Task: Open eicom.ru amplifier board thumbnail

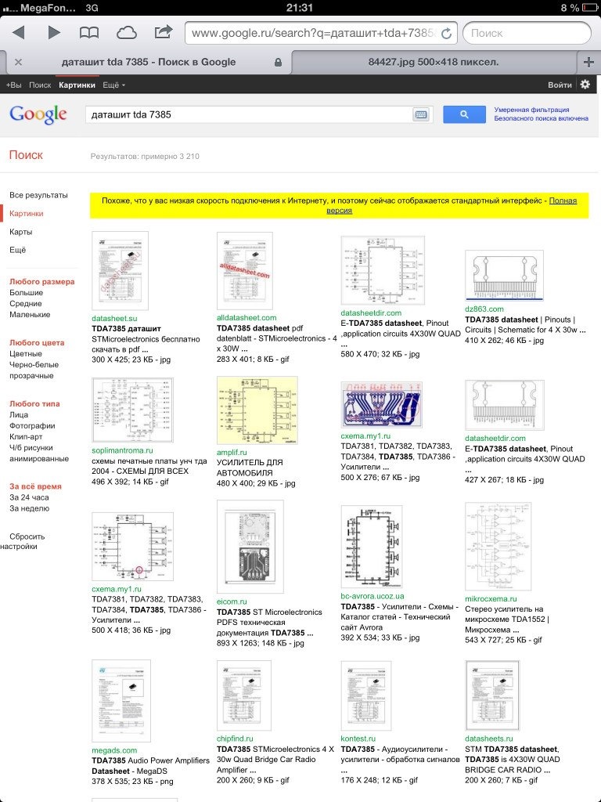Action: (x=250, y=547)
